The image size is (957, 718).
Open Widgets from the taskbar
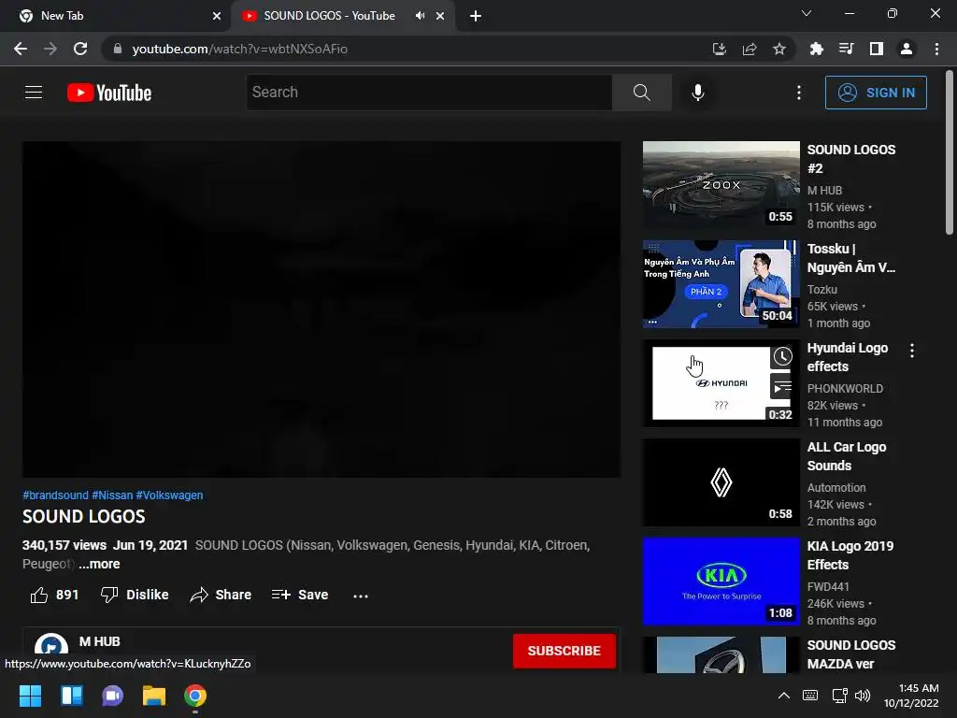coord(71,696)
